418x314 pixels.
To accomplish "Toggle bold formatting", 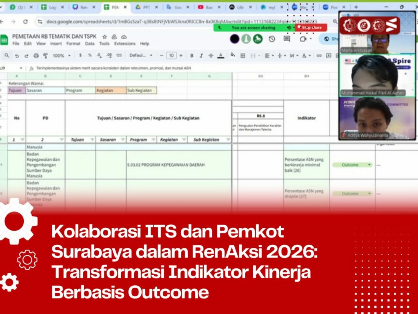I will pyautogui.click(x=192, y=56).
